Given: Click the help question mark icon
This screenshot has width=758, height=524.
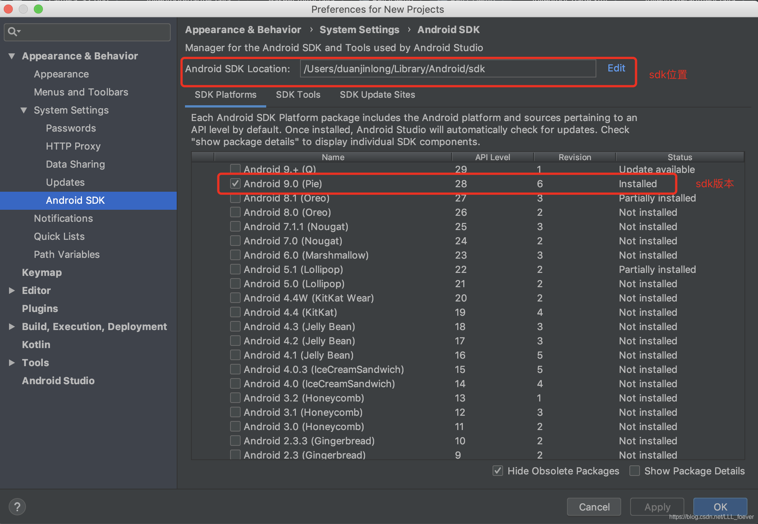Looking at the screenshot, I should (17, 507).
